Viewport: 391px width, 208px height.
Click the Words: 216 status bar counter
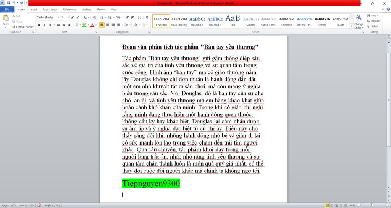click(26, 205)
